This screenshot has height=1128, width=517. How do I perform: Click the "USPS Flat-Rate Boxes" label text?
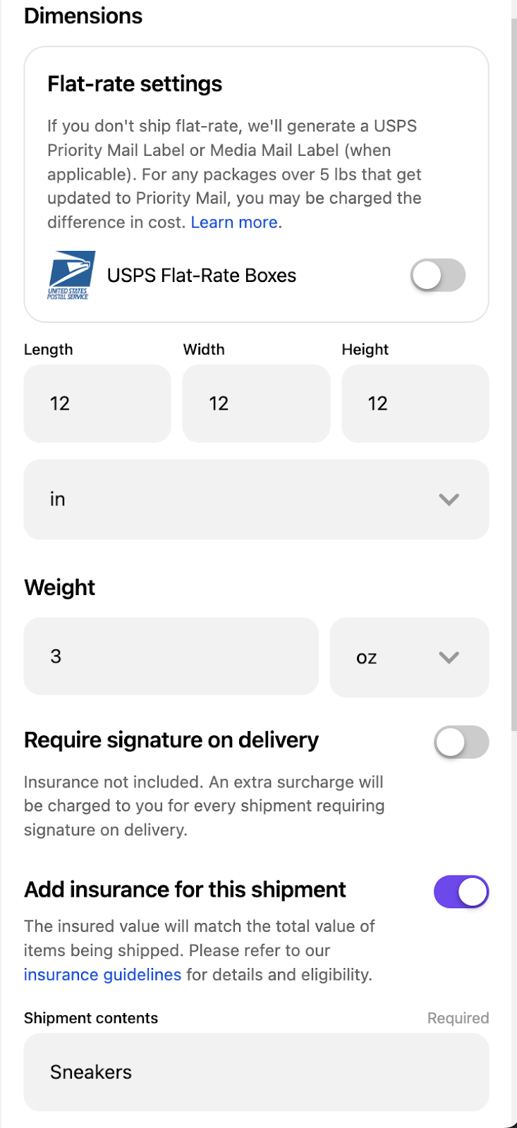click(x=202, y=276)
